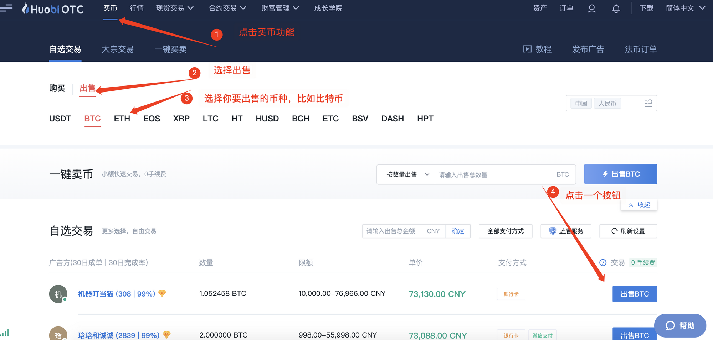
Task: Switch to the 自选交易 tab
Action: (65, 49)
